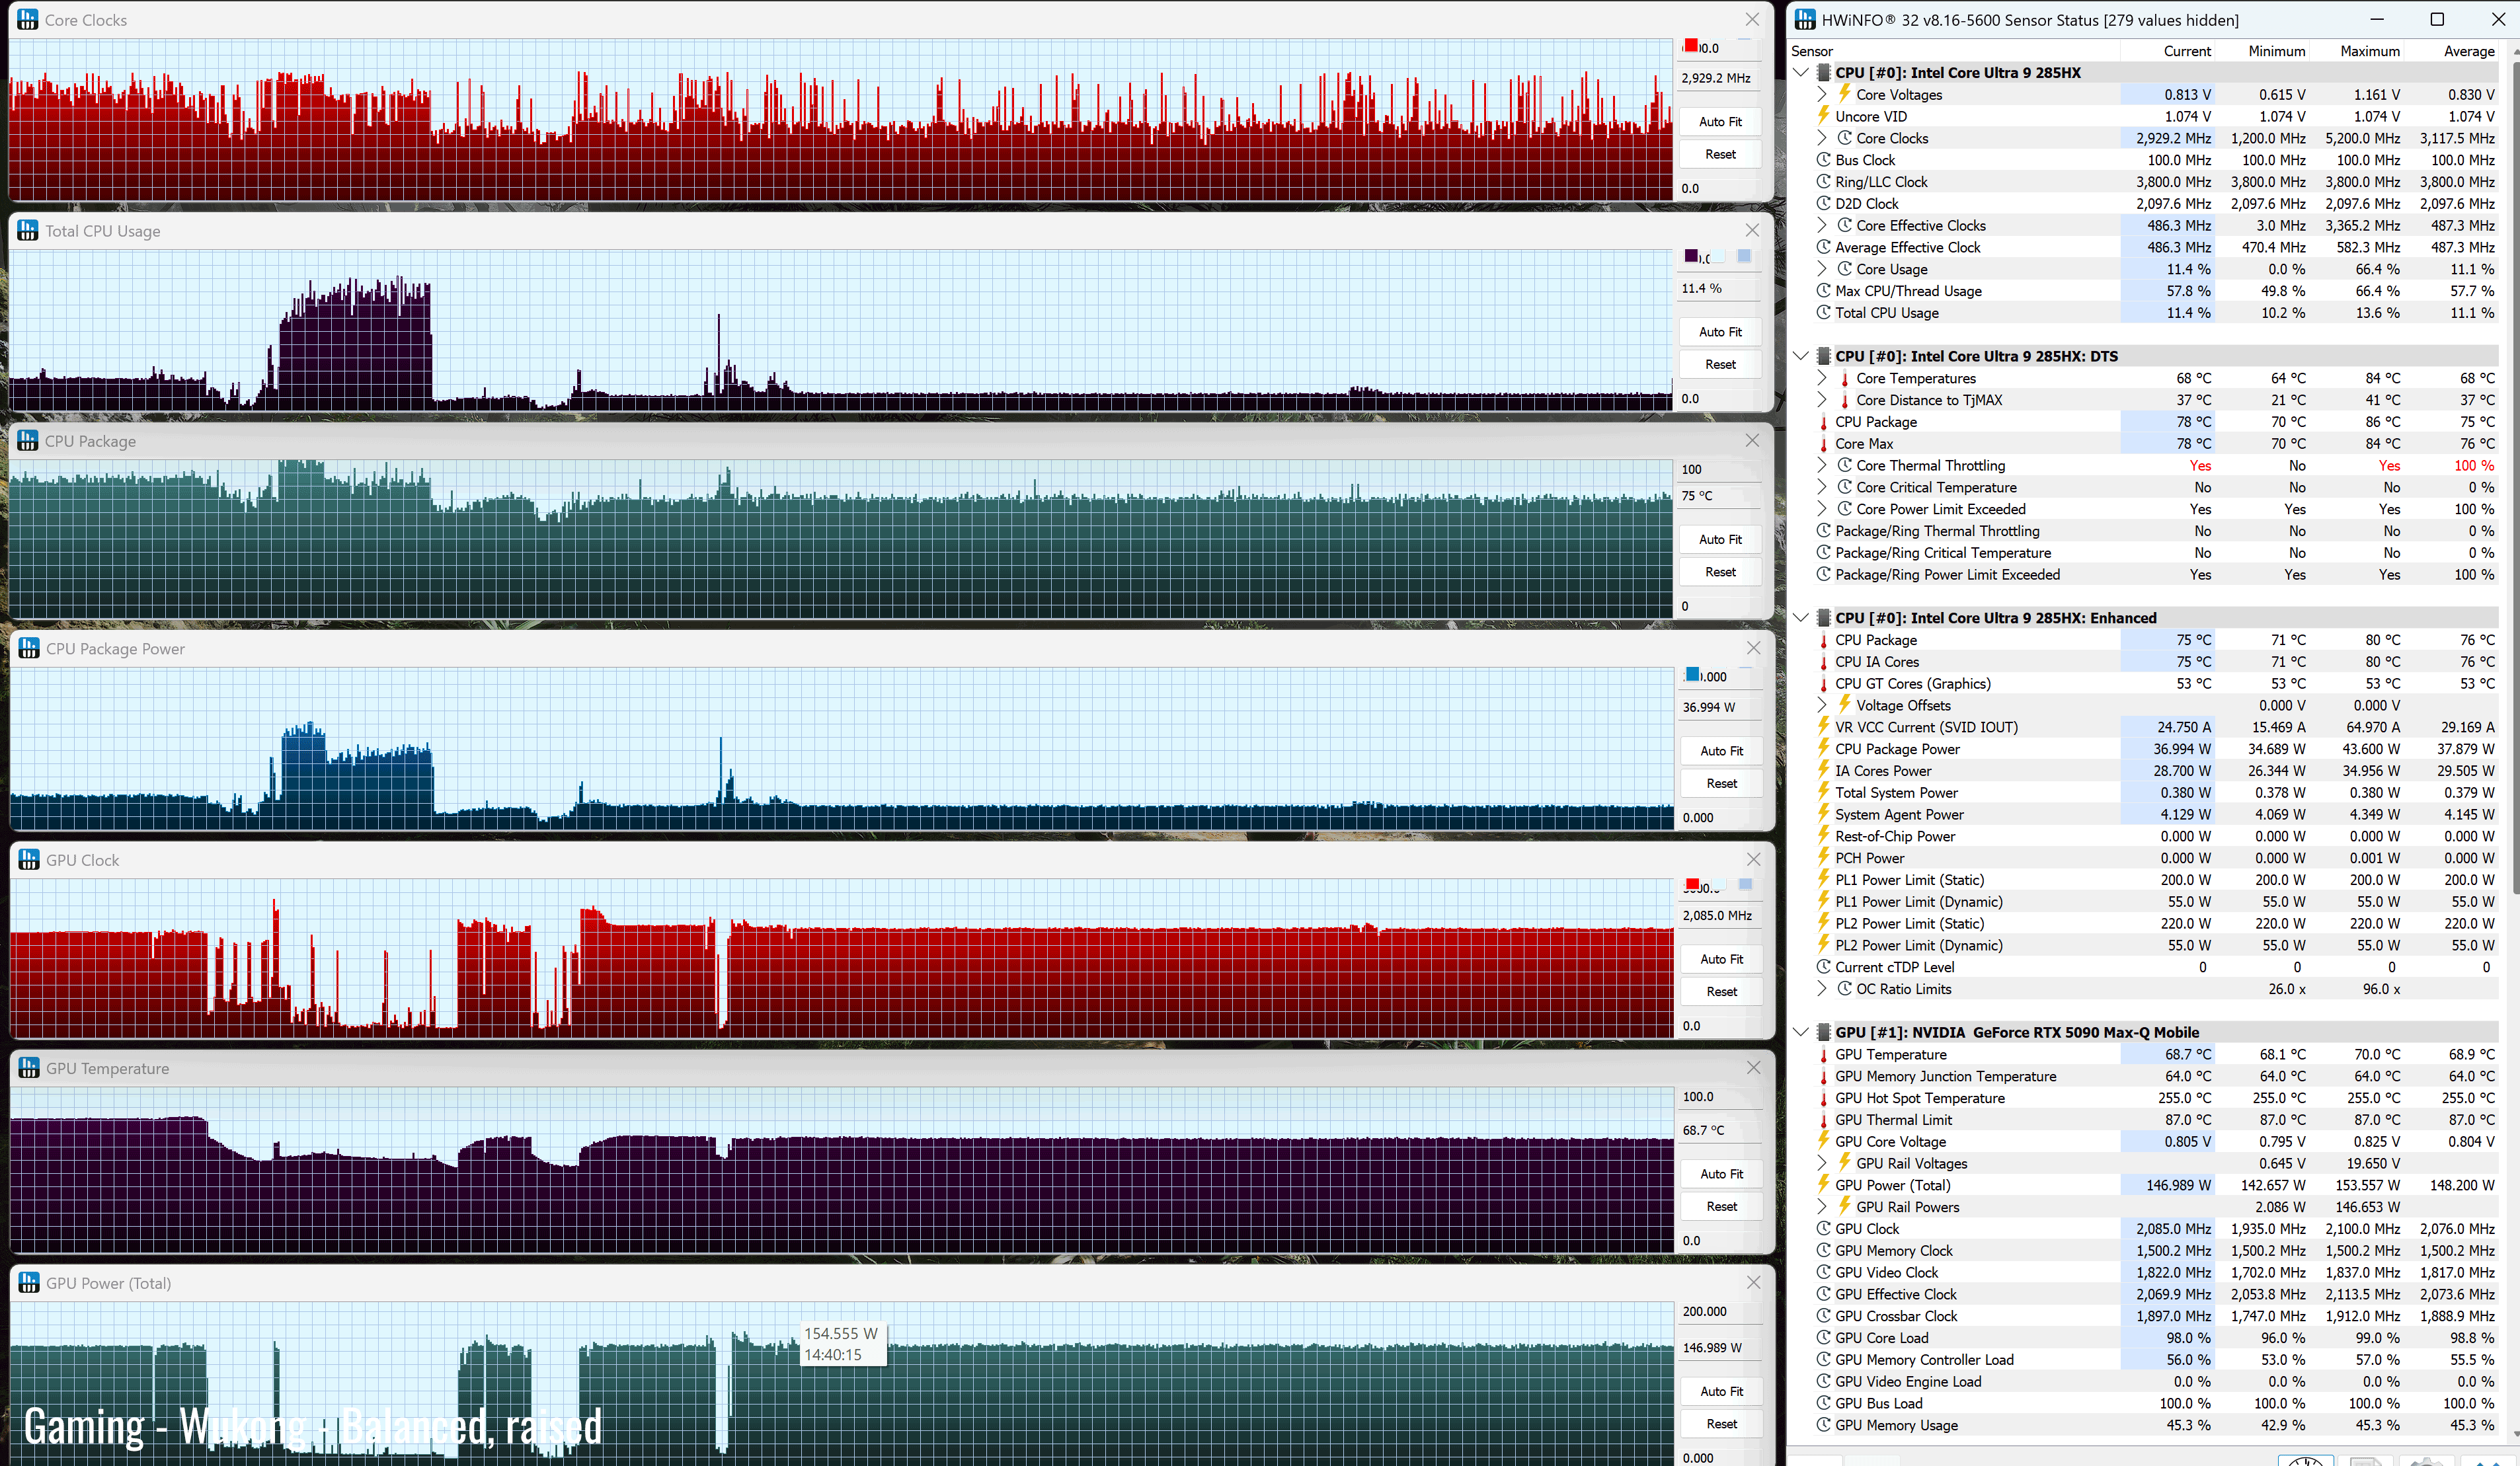This screenshot has height=1466, width=2520.
Task: Click the 200.000 maximum field in GPU Power graph
Action: coord(1721,1311)
